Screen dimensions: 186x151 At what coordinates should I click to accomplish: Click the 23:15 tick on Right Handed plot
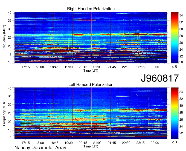[x=140, y=67]
